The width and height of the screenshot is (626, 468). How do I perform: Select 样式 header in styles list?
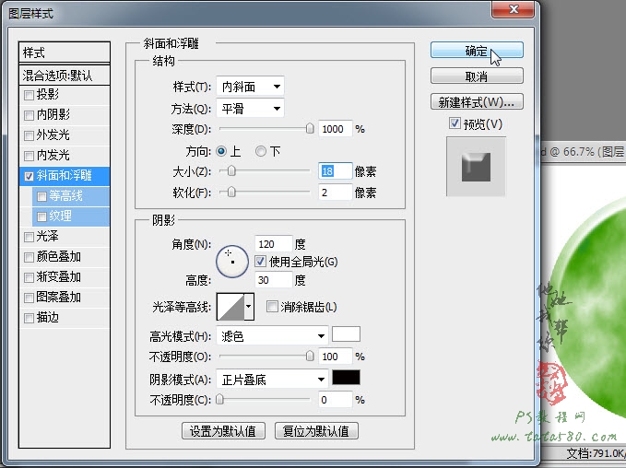tap(65, 53)
